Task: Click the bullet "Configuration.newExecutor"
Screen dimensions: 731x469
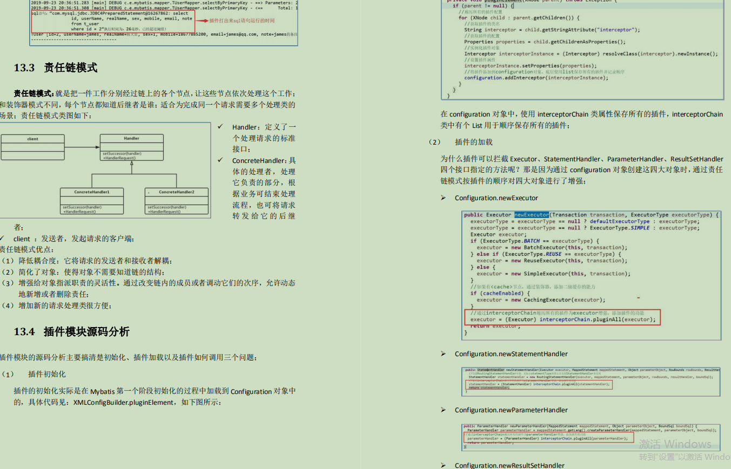Action: click(x=496, y=198)
